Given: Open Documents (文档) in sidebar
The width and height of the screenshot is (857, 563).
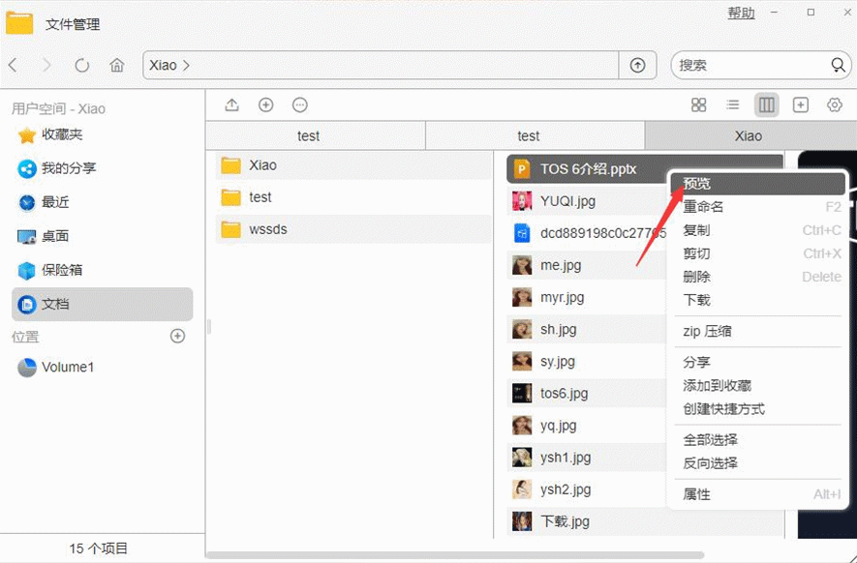Looking at the screenshot, I should point(102,304).
